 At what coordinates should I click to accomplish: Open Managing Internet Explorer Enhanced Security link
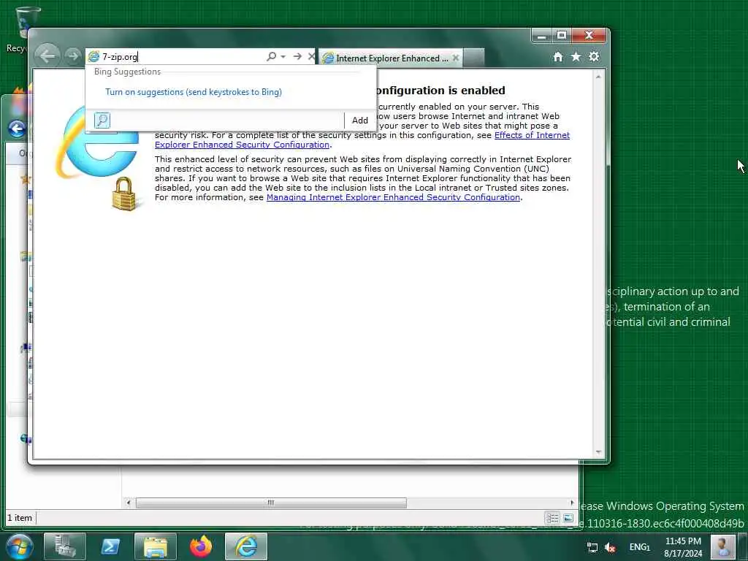(393, 197)
